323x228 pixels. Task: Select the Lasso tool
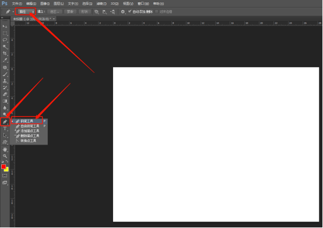coord(5,40)
